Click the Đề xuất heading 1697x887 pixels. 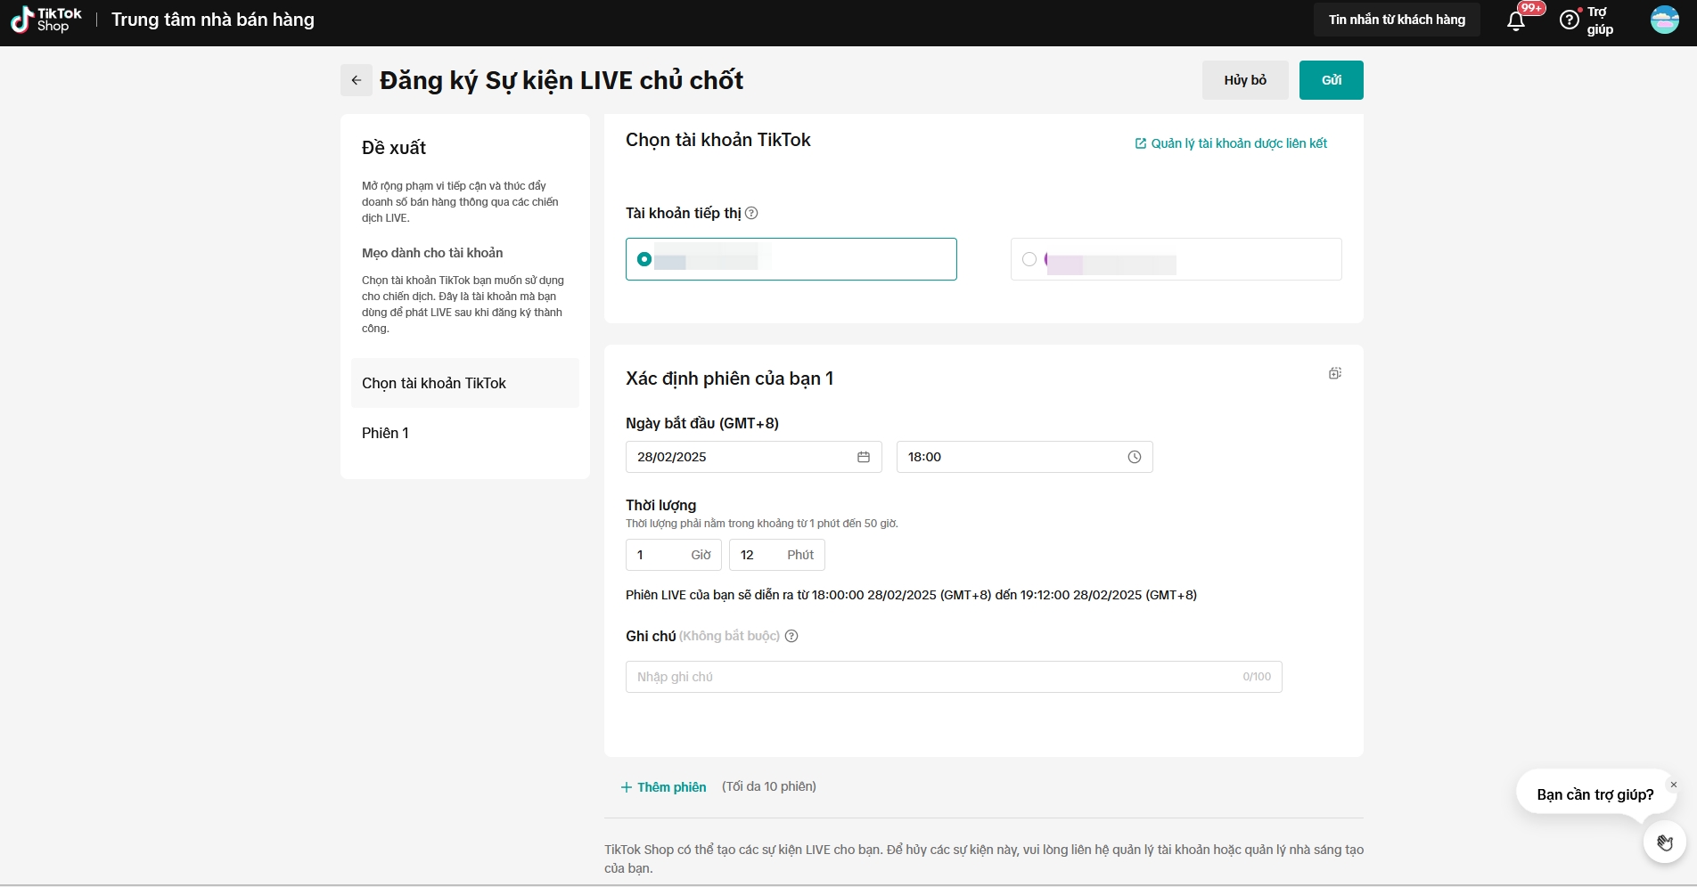click(394, 148)
